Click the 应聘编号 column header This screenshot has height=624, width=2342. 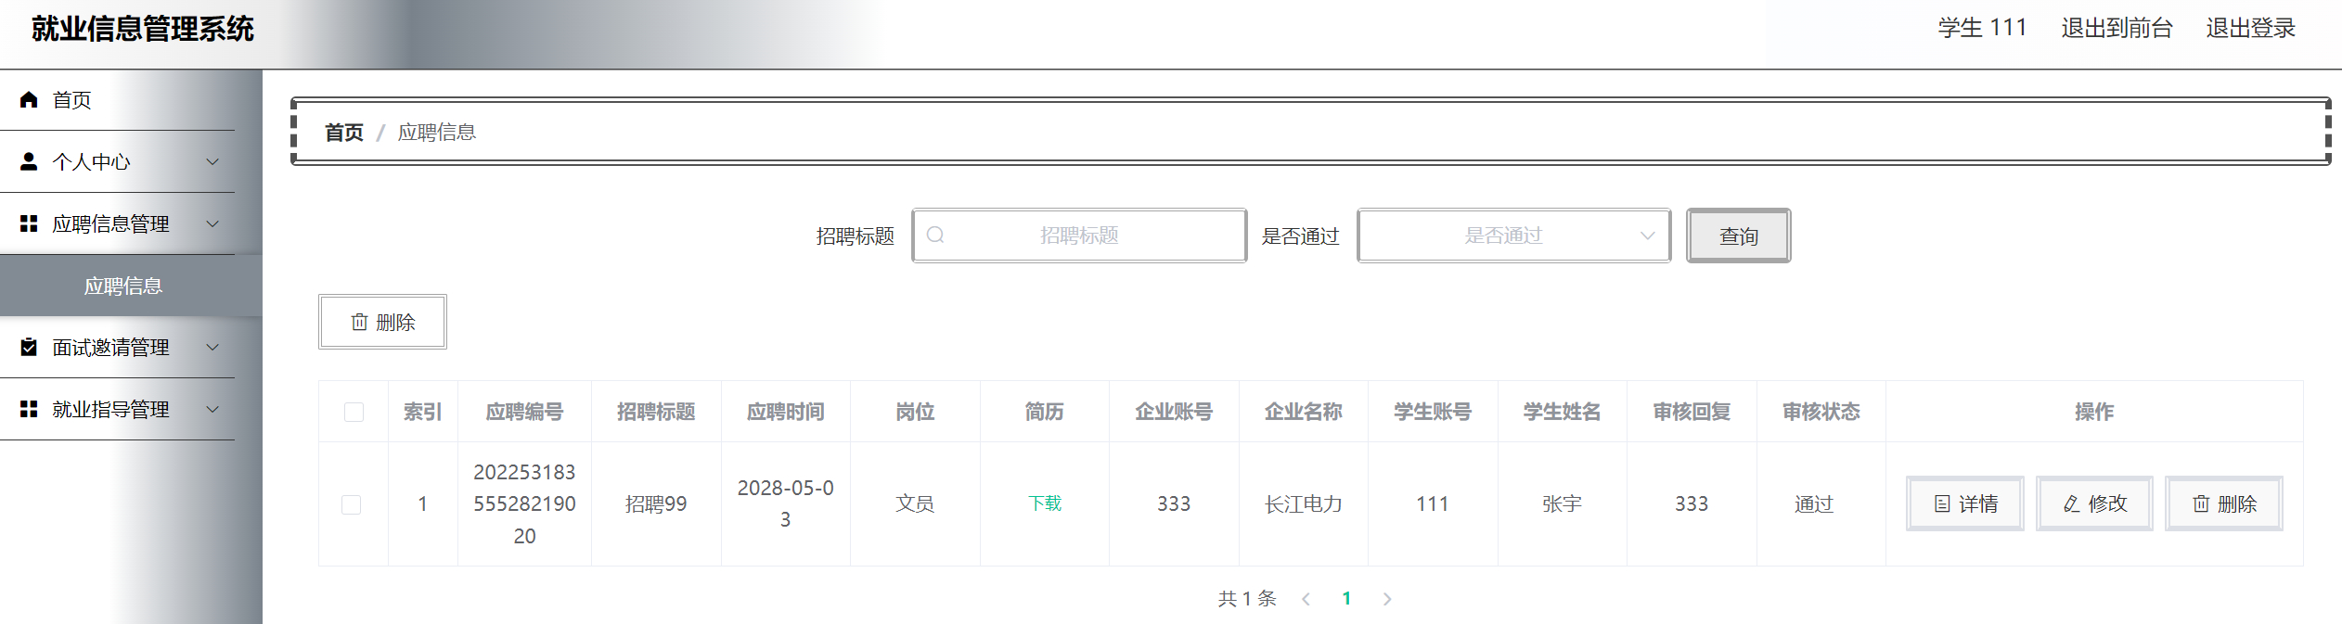524,412
